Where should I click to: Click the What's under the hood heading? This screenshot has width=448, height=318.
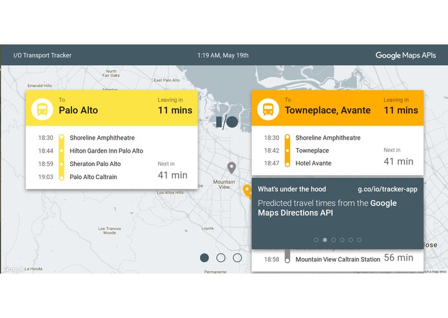point(292,189)
